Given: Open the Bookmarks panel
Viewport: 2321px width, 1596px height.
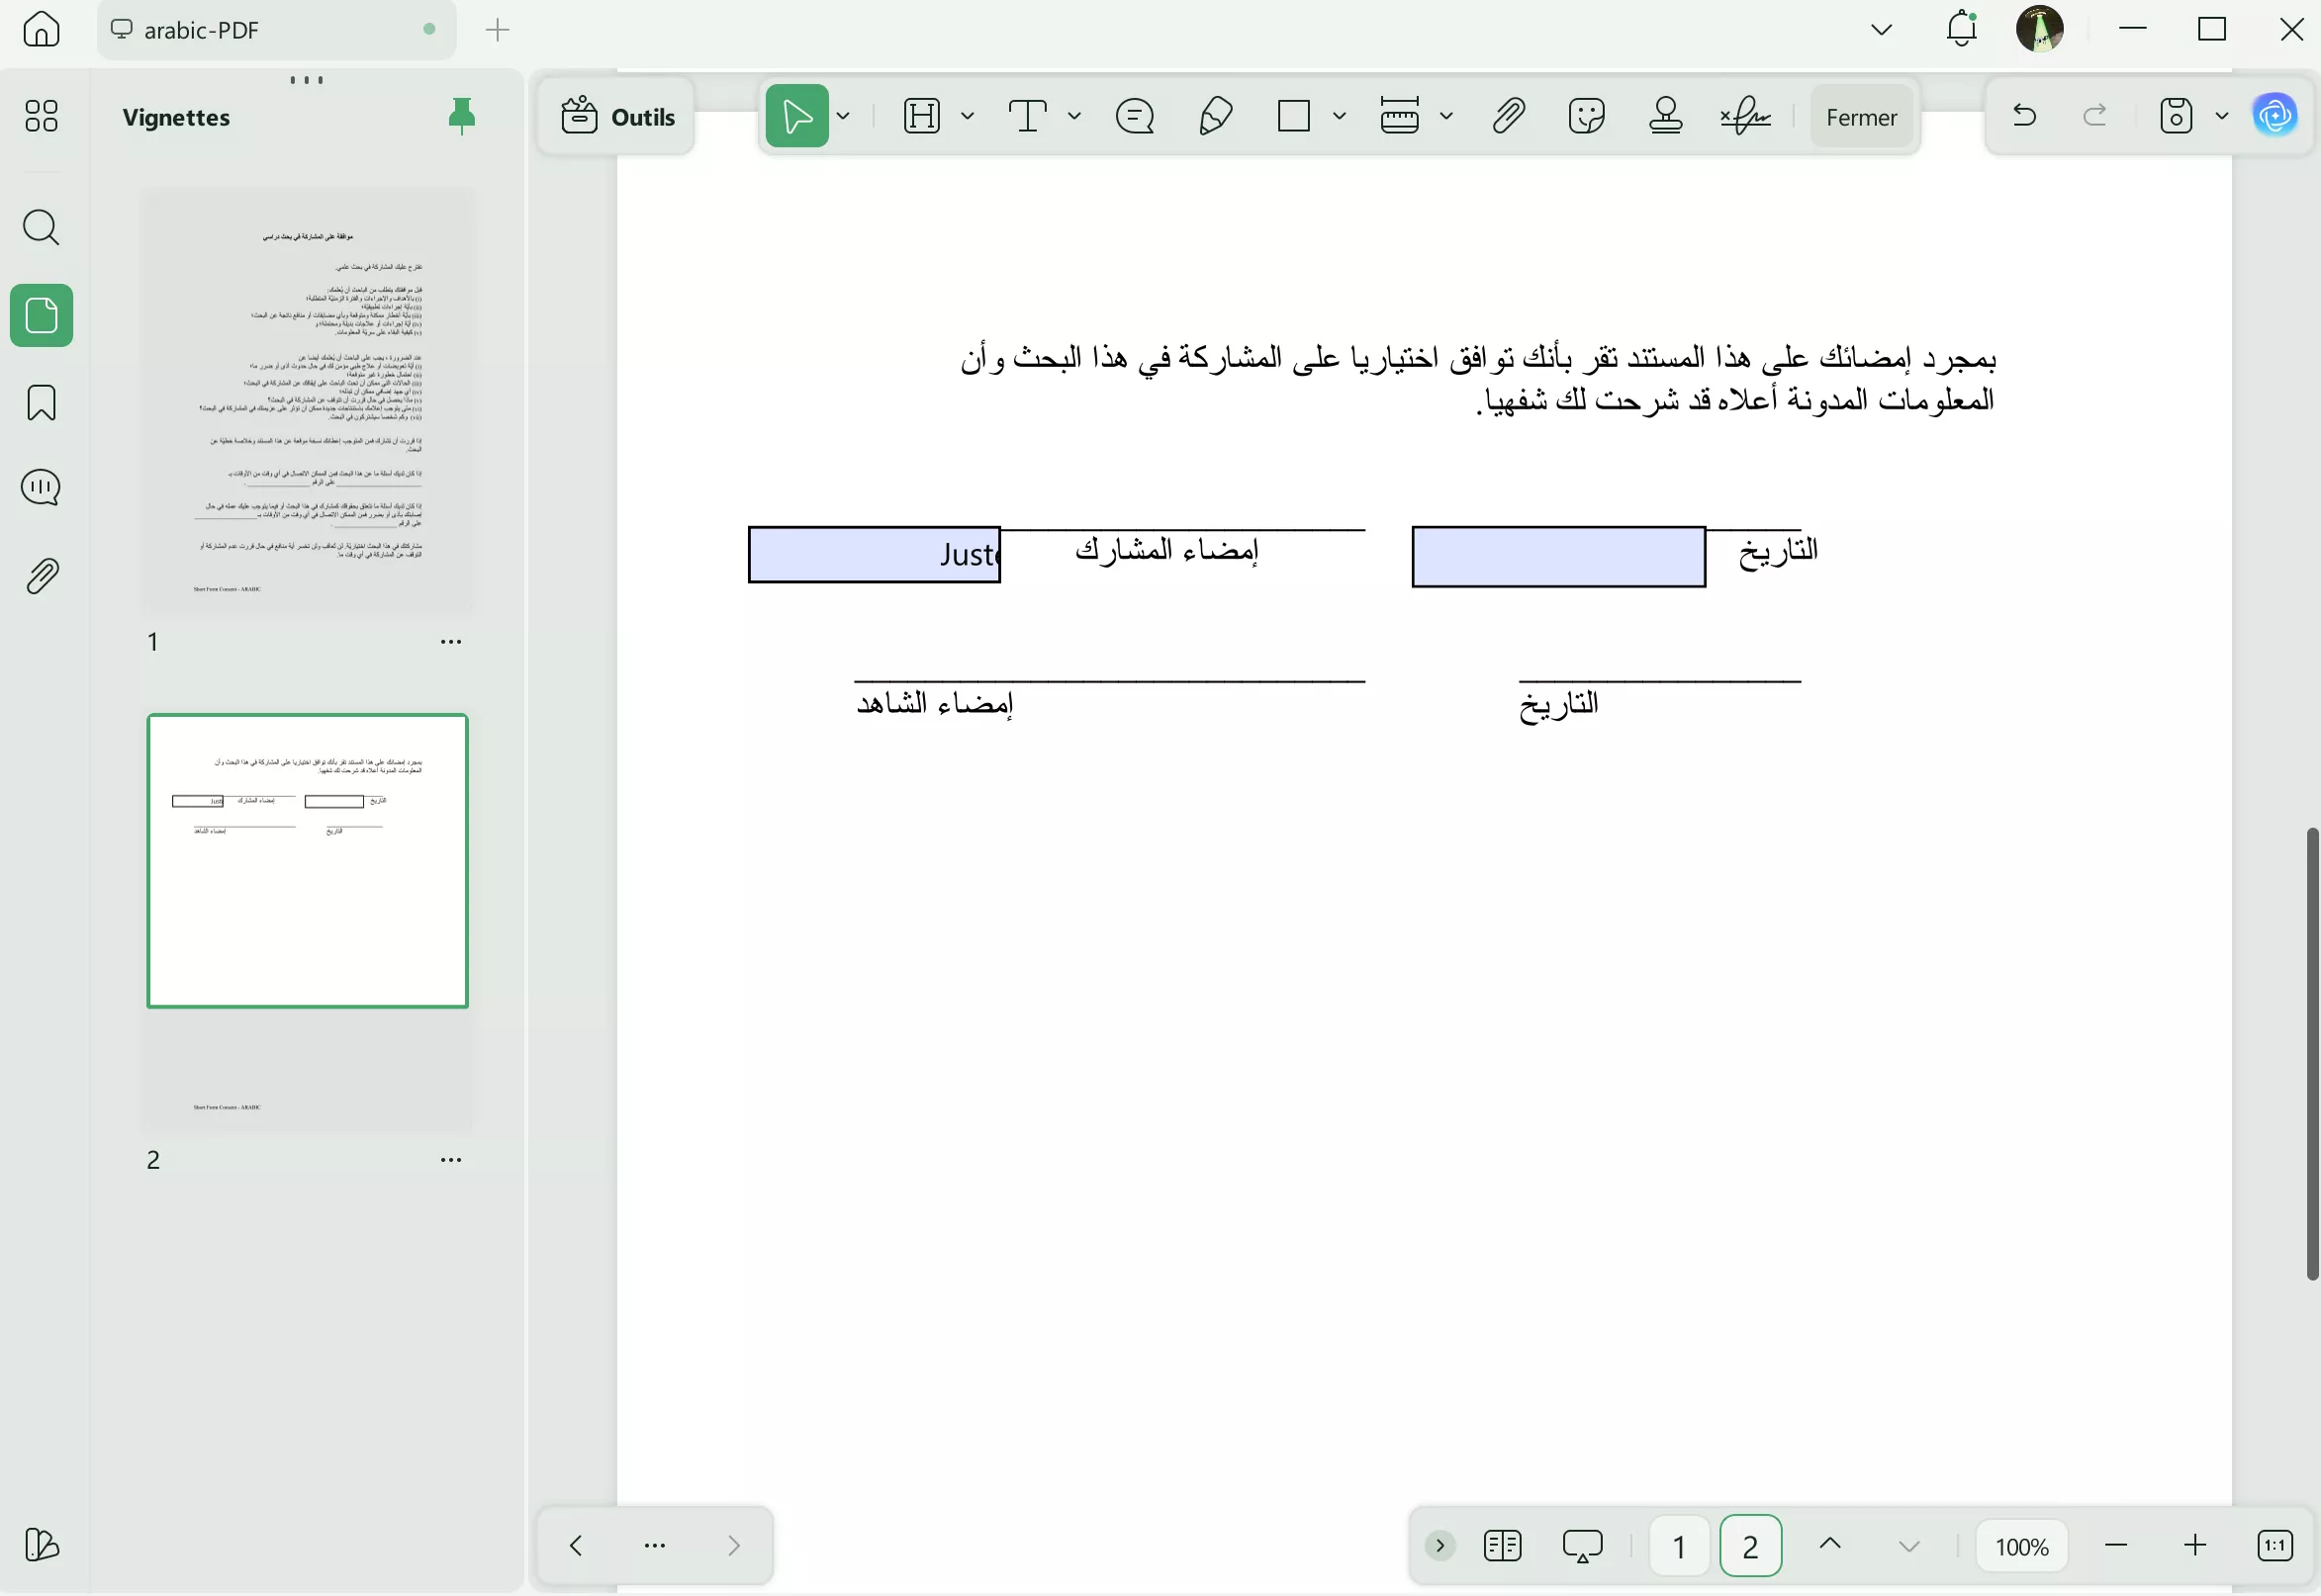Looking at the screenshot, I should click(41, 402).
